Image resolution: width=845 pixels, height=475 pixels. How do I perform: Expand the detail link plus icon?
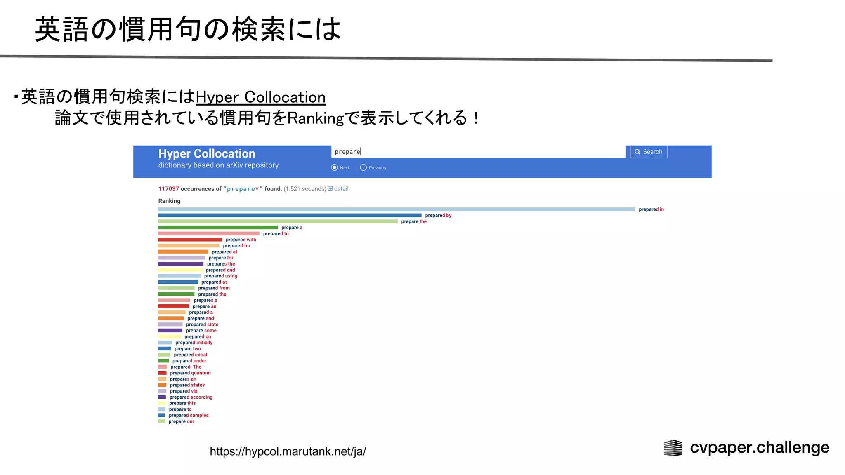[x=330, y=189]
